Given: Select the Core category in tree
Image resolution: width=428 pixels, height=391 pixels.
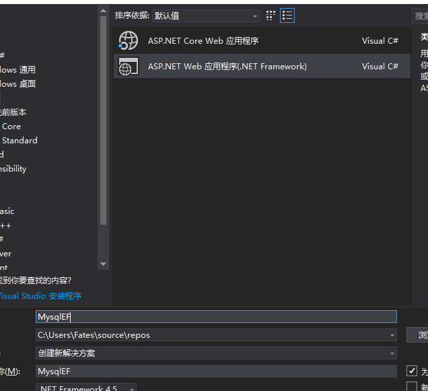Looking at the screenshot, I should click(x=11, y=127).
